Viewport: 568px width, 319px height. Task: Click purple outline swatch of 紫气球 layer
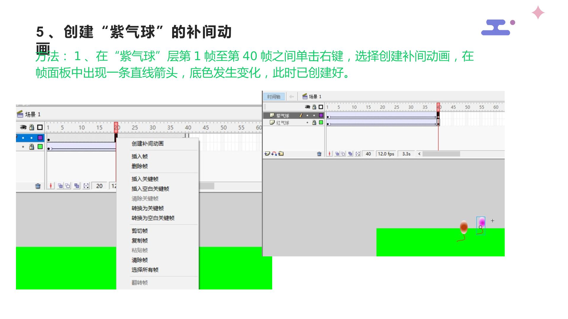coord(321,115)
